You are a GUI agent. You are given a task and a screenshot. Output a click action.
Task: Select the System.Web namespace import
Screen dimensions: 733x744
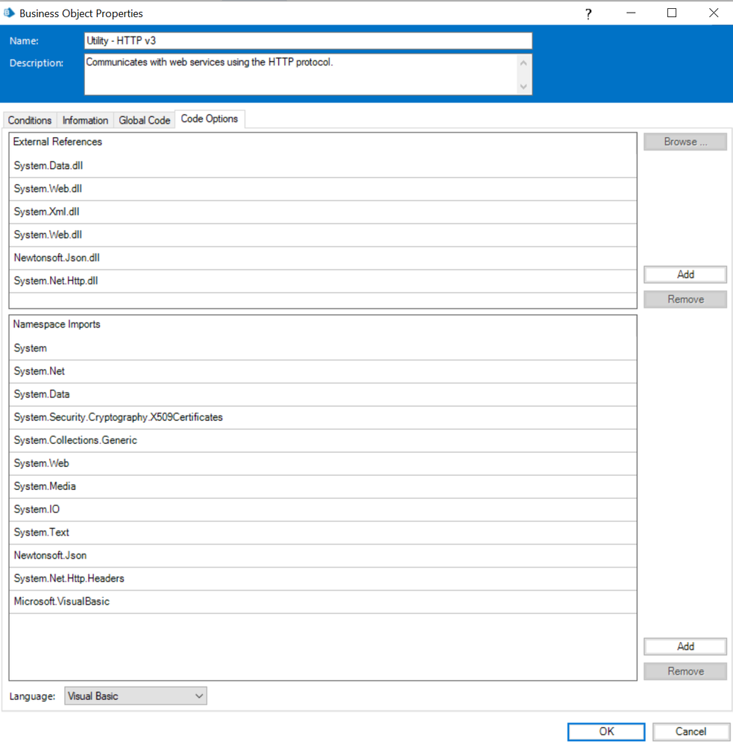[323, 463]
